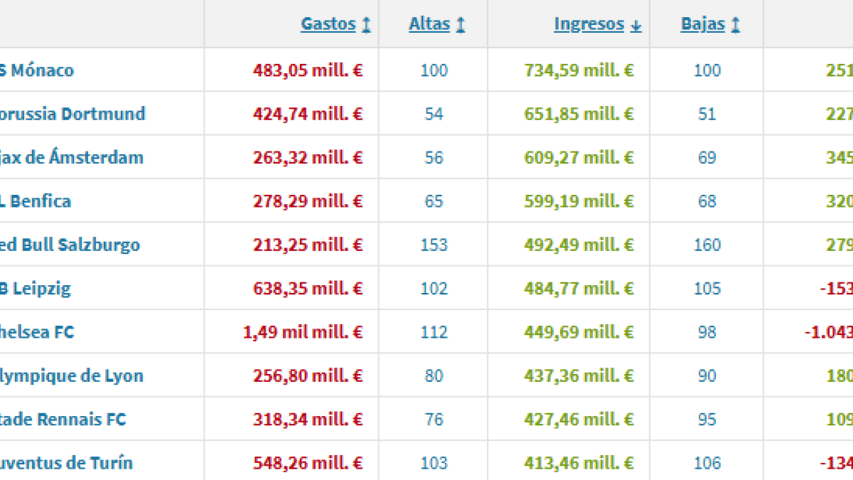Open the Stade Rennais FC club link
This screenshot has width=853, height=480.
pos(63,420)
